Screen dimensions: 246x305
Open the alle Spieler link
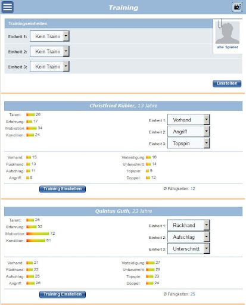click(x=228, y=47)
